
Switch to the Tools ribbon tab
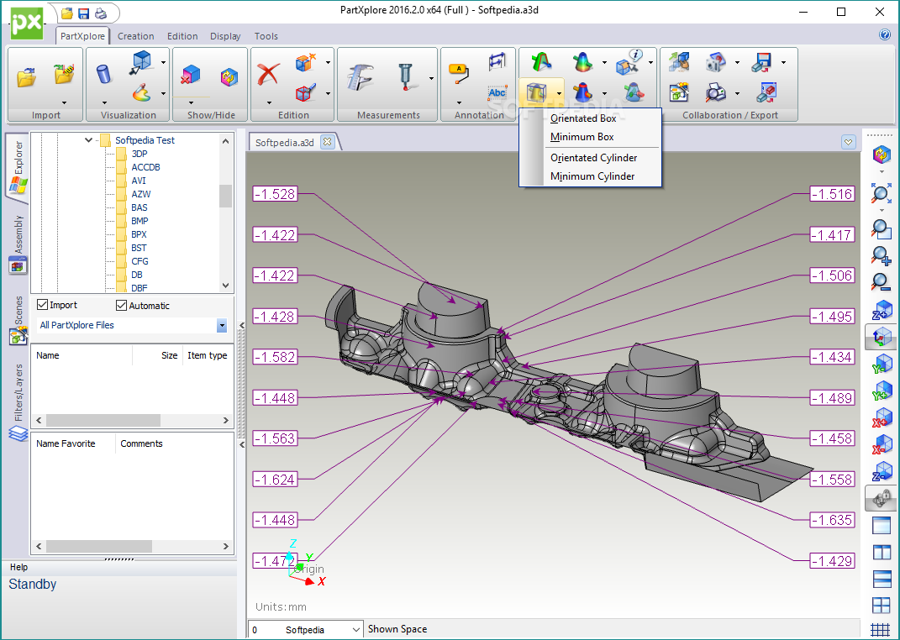[x=266, y=36]
